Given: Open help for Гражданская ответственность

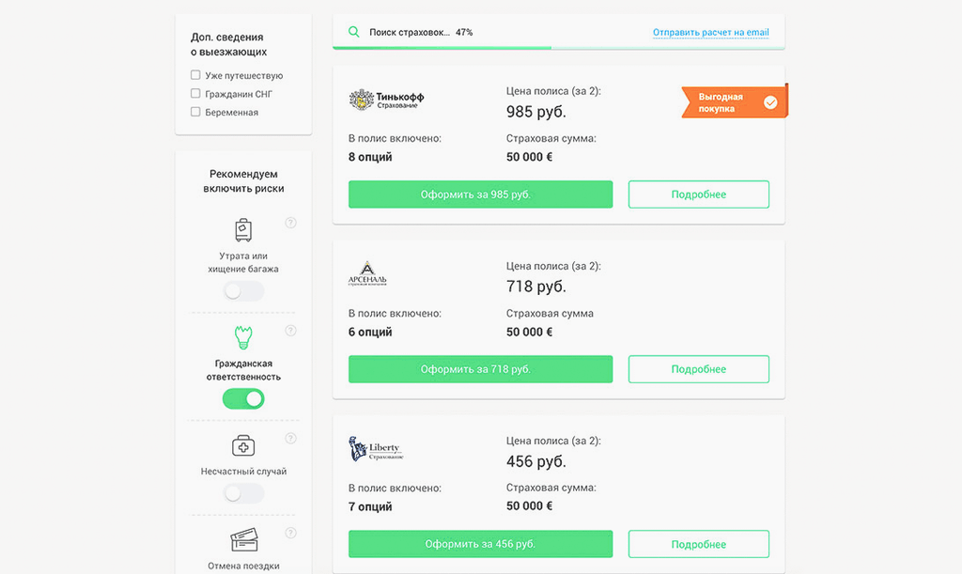Looking at the screenshot, I should coord(291,331).
